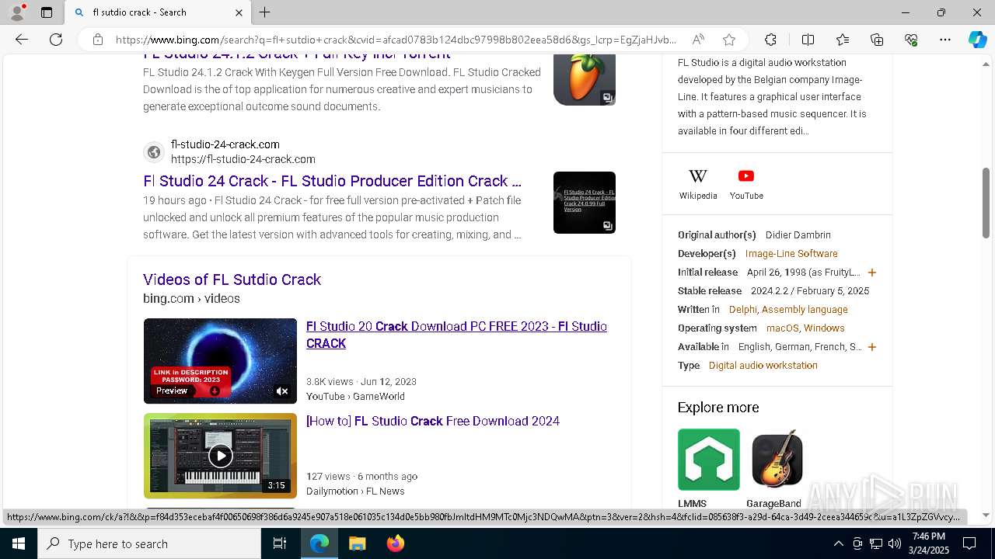Open volume control in tray
This screenshot has width=995, height=559.
[x=895, y=543]
